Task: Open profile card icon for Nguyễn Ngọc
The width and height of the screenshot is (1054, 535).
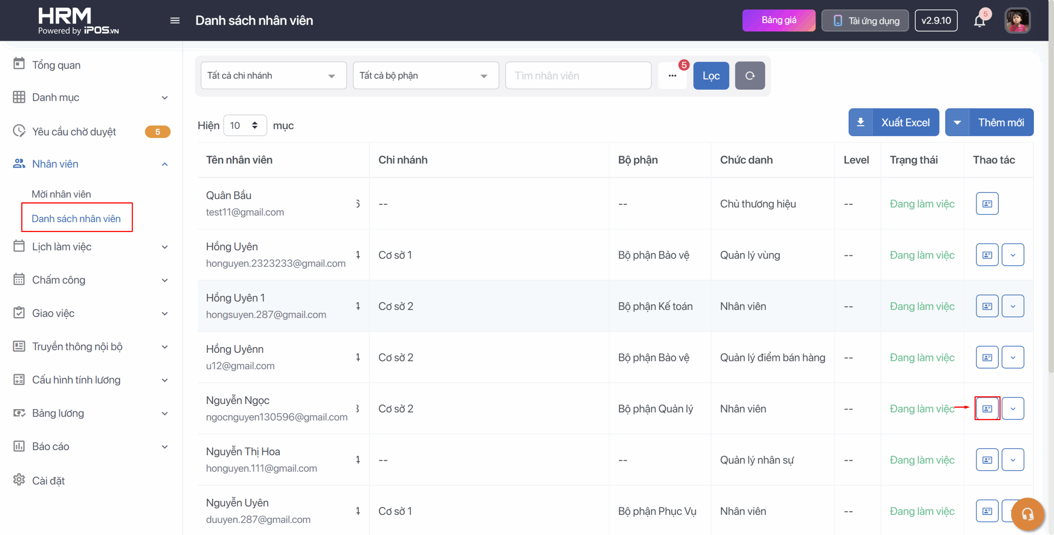Action: click(987, 409)
